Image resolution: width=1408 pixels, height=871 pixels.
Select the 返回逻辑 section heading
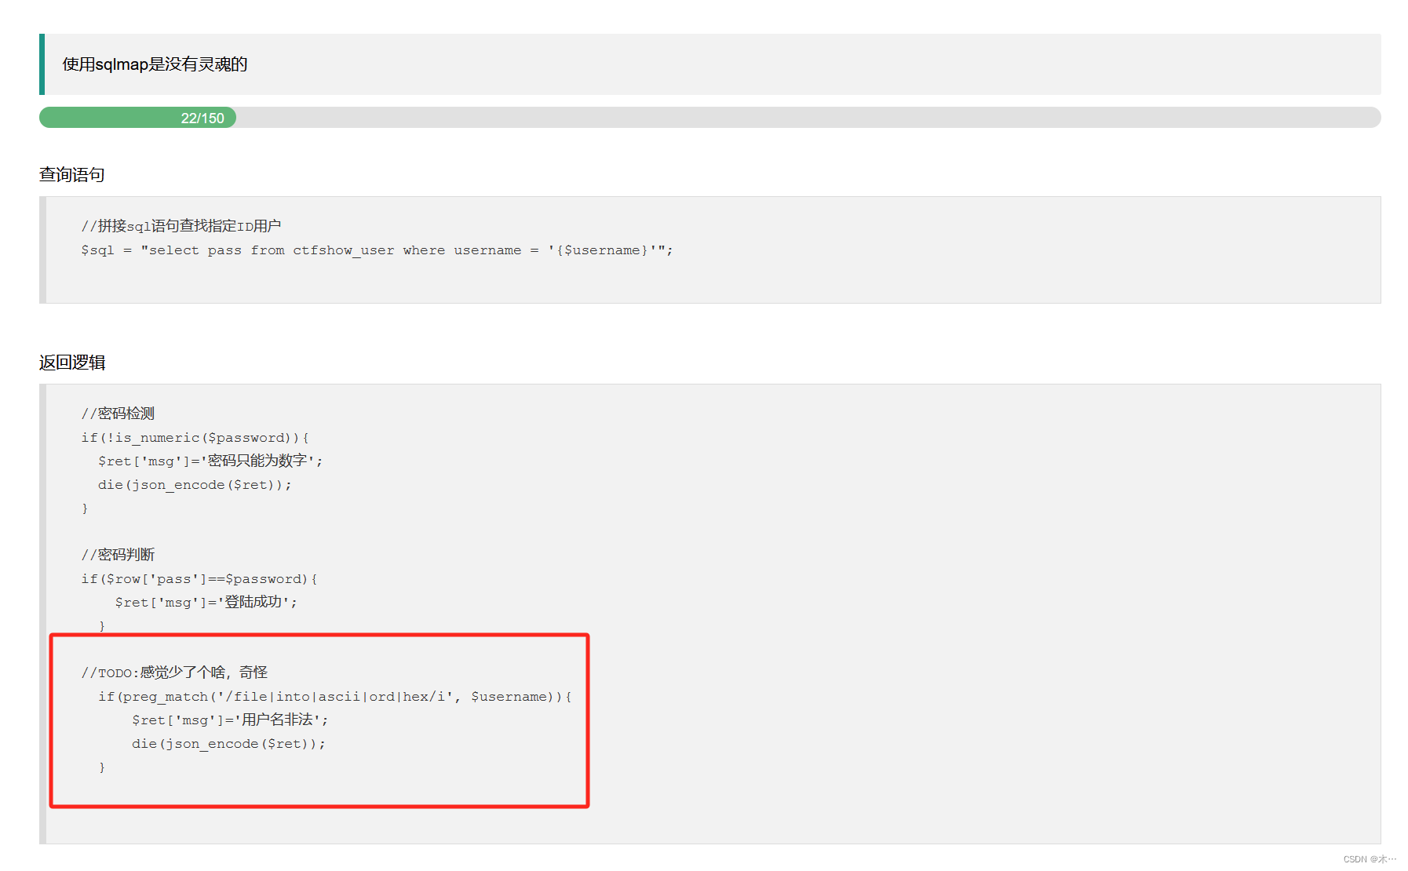click(73, 362)
